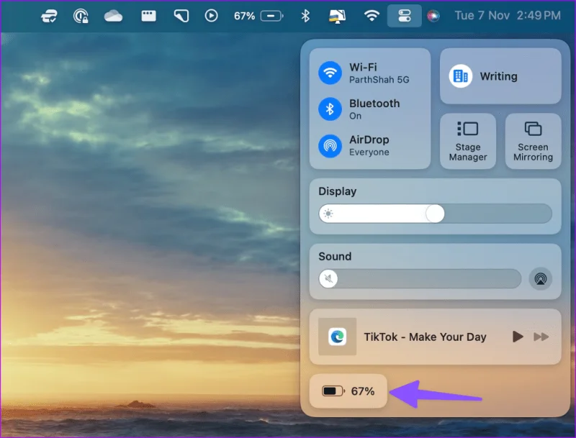Click the muted speaker knob on Sound slider

[328, 278]
